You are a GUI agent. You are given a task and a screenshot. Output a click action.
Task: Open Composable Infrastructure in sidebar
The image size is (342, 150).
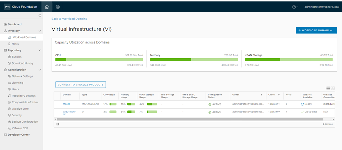tap(26, 102)
